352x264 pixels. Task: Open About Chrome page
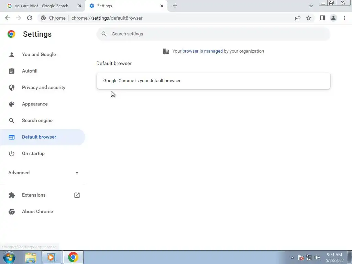(43, 212)
